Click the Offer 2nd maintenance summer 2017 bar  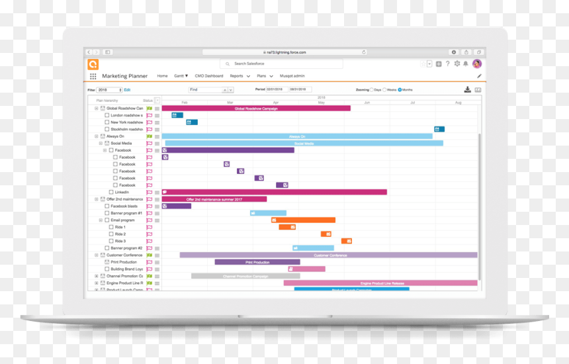(x=214, y=199)
